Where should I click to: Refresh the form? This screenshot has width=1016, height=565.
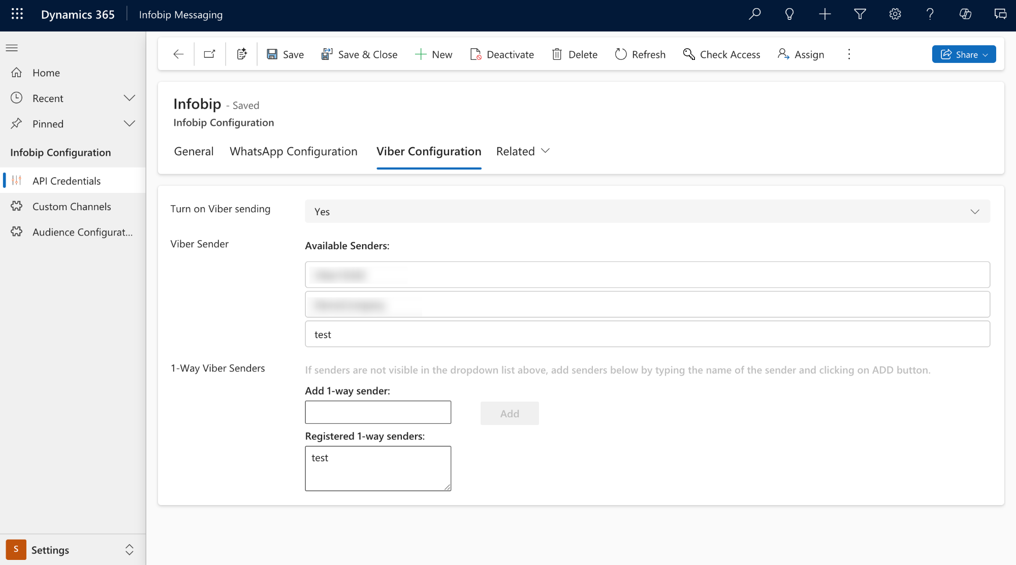click(640, 54)
